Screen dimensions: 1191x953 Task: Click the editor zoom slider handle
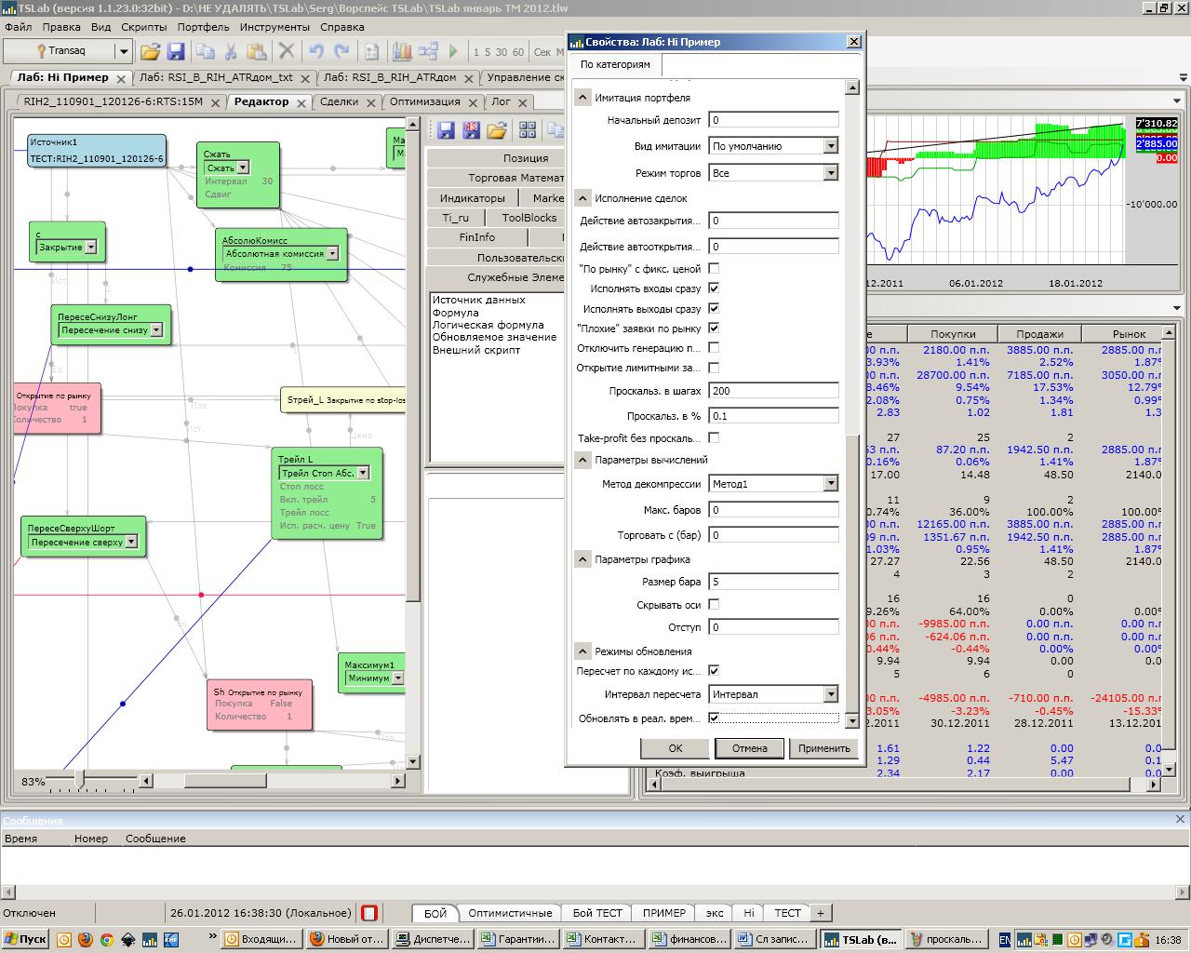[x=79, y=778]
